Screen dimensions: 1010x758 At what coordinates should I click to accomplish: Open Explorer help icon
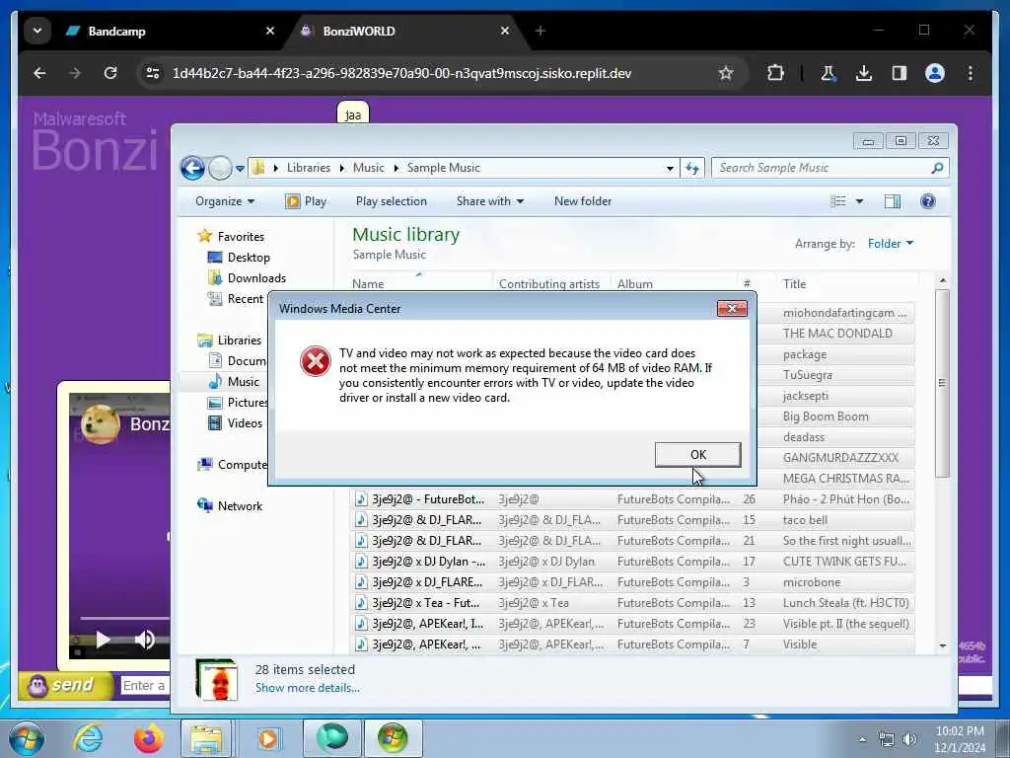[x=927, y=201]
